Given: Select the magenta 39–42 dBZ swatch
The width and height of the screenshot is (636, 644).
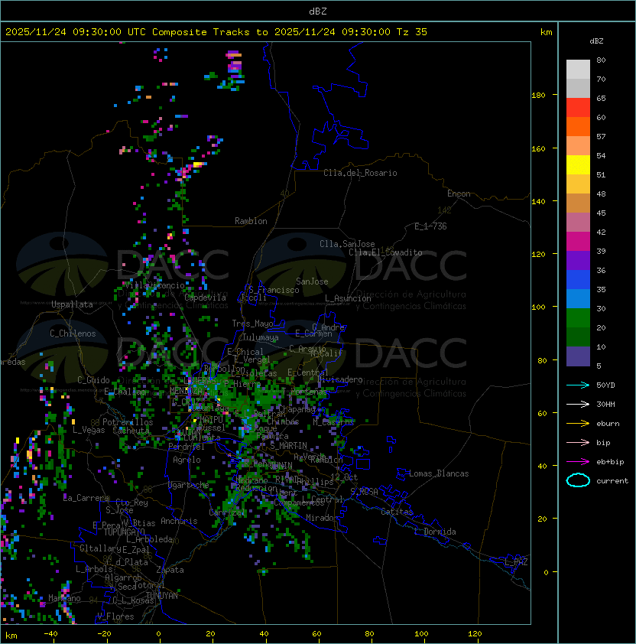Looking at the screenshot, I should (578, 242).
